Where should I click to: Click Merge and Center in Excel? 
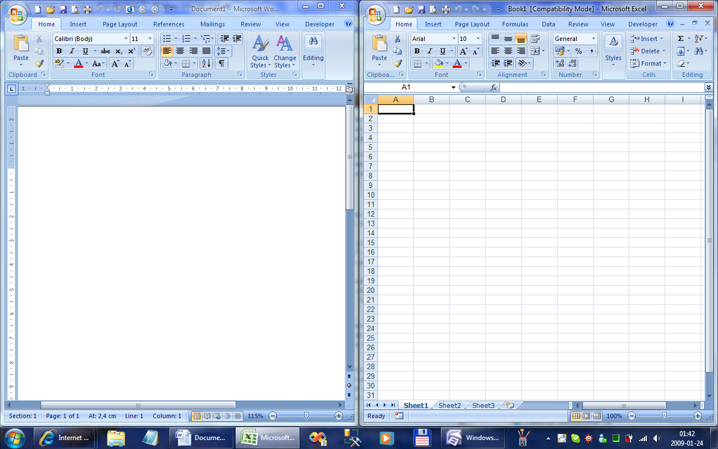[535, 51]
